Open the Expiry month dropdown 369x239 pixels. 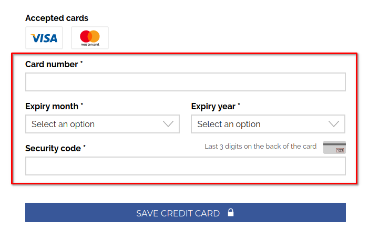[102, 124]
